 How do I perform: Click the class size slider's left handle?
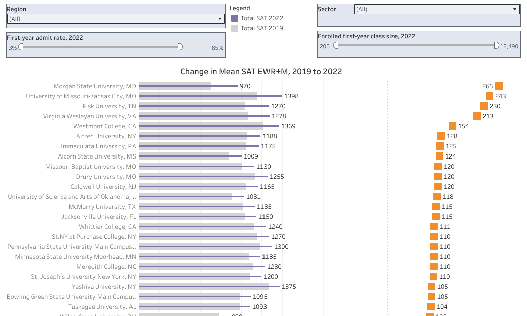335,45
